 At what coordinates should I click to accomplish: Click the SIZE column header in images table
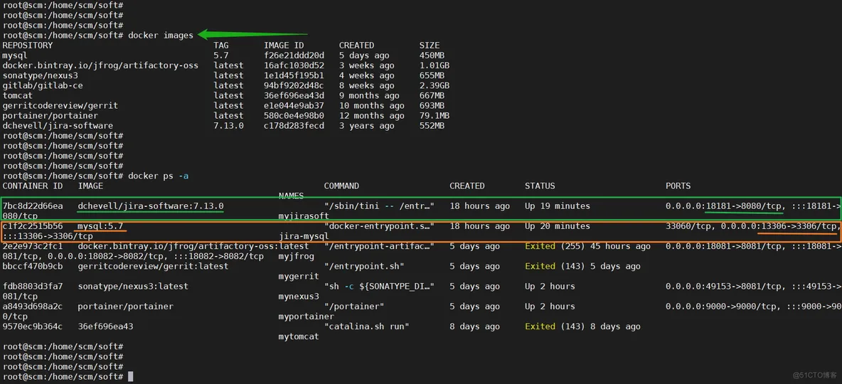tap(429, 45)
